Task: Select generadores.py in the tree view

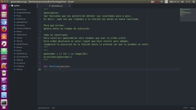Action: (22, 22)
